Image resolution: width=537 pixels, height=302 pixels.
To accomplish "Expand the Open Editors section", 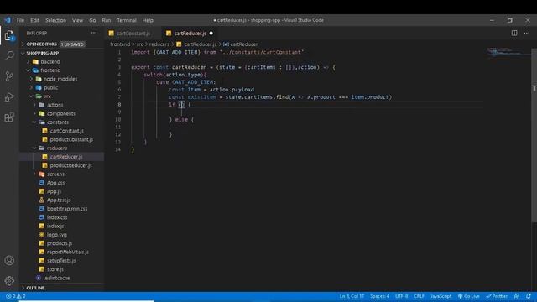I will pos(41,44).
